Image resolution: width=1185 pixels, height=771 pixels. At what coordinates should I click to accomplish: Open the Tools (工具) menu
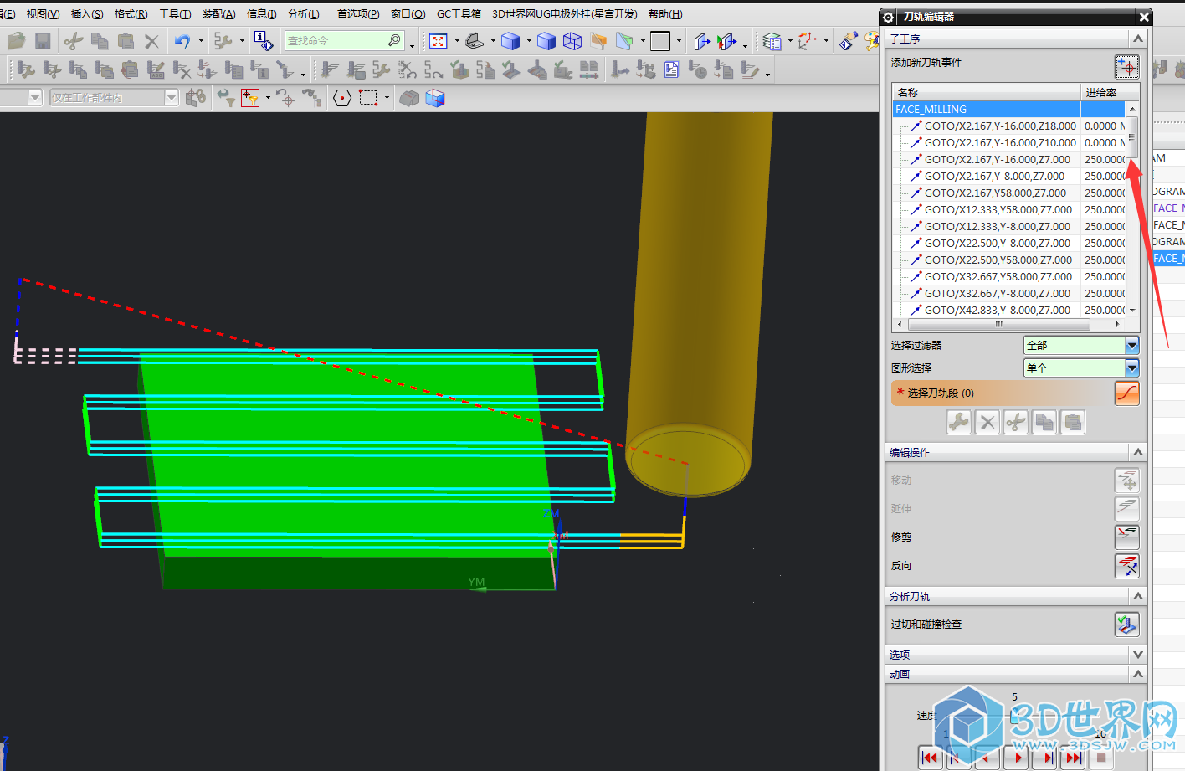[x=175, y=14]
